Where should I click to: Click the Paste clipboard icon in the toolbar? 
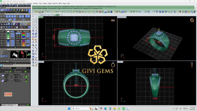coord(54,12)
